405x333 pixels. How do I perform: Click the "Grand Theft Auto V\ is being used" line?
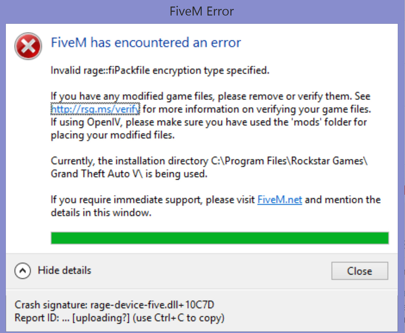[129, 174]
